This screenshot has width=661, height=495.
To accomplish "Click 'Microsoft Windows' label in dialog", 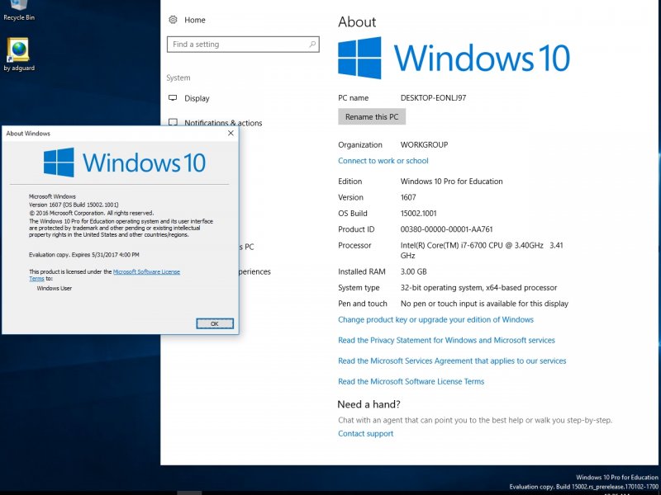I will (52, 196).
